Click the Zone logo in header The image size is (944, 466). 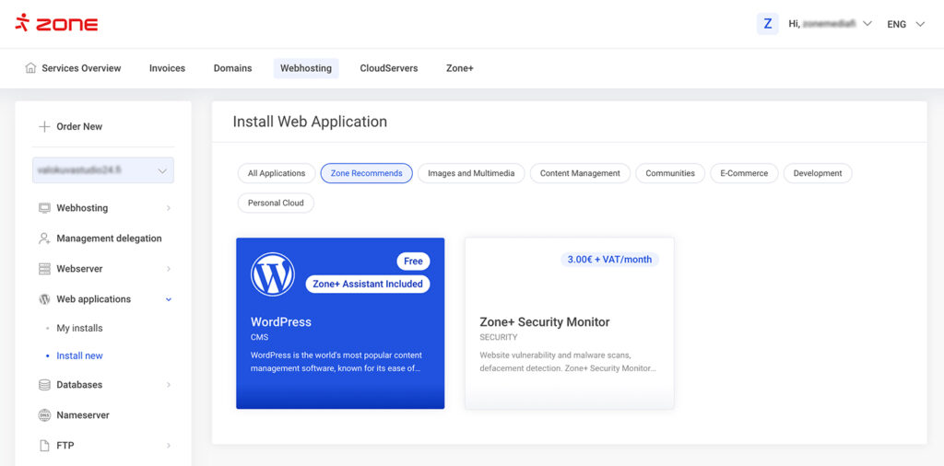(56, 24)
